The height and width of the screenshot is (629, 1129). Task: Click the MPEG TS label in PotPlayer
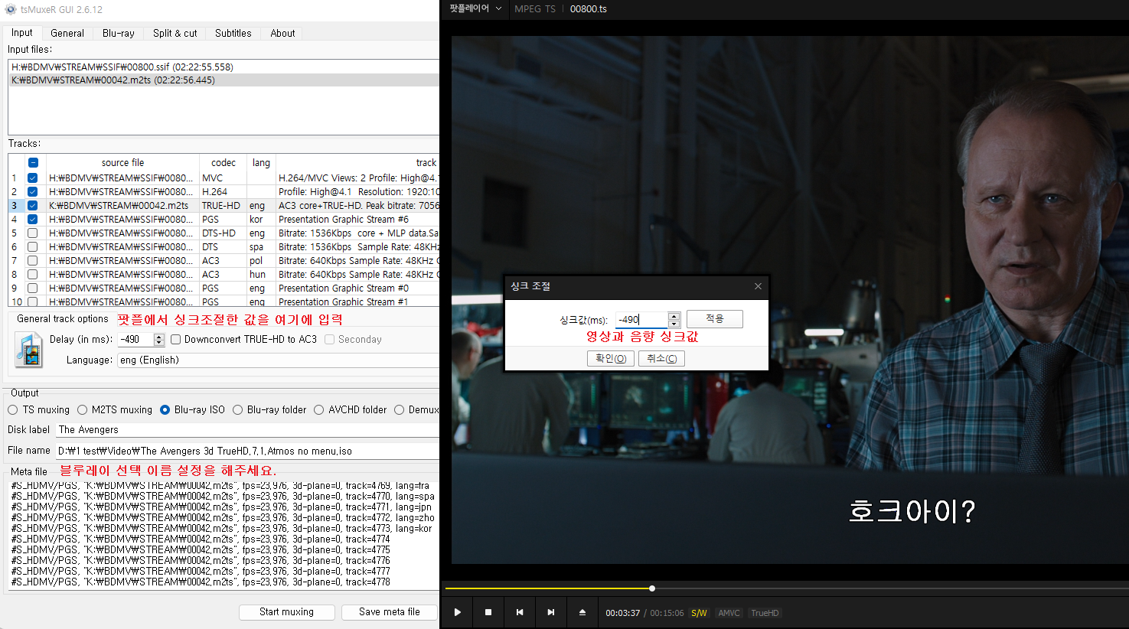click(535, 9)
